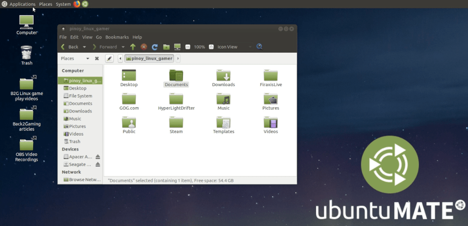Close the Places sidebar with the X
Image resolution: width=468 pixels, height=226 pixels.
[x=96, y=58]
